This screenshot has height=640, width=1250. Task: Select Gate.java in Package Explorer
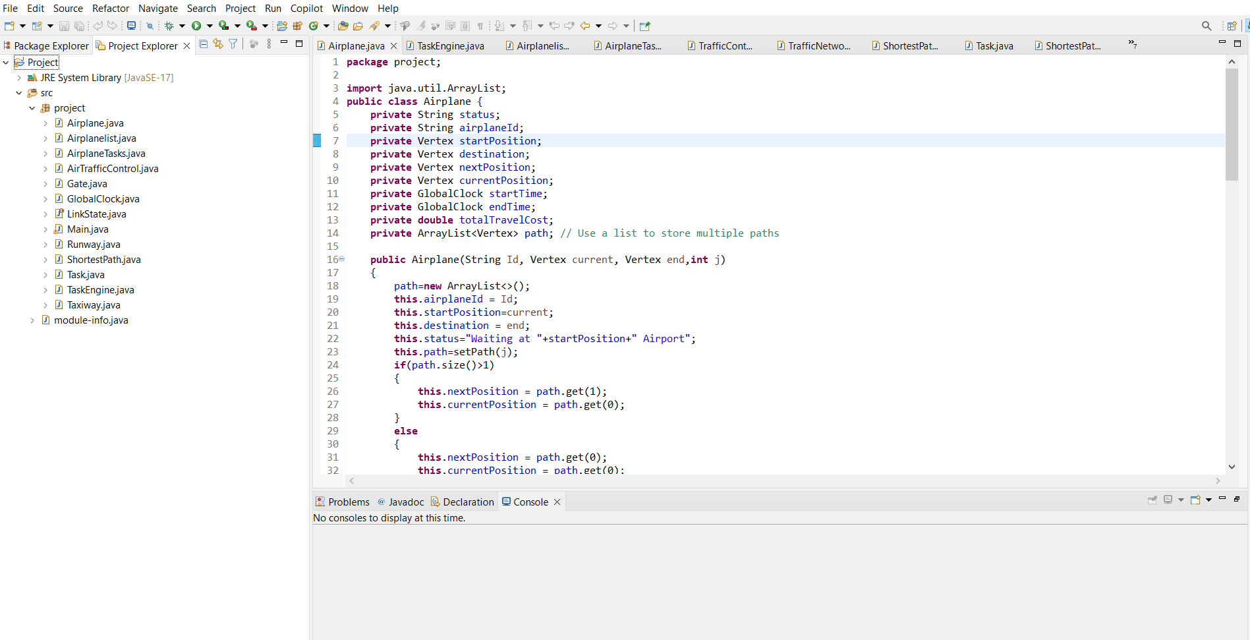(x=88, y=183)
